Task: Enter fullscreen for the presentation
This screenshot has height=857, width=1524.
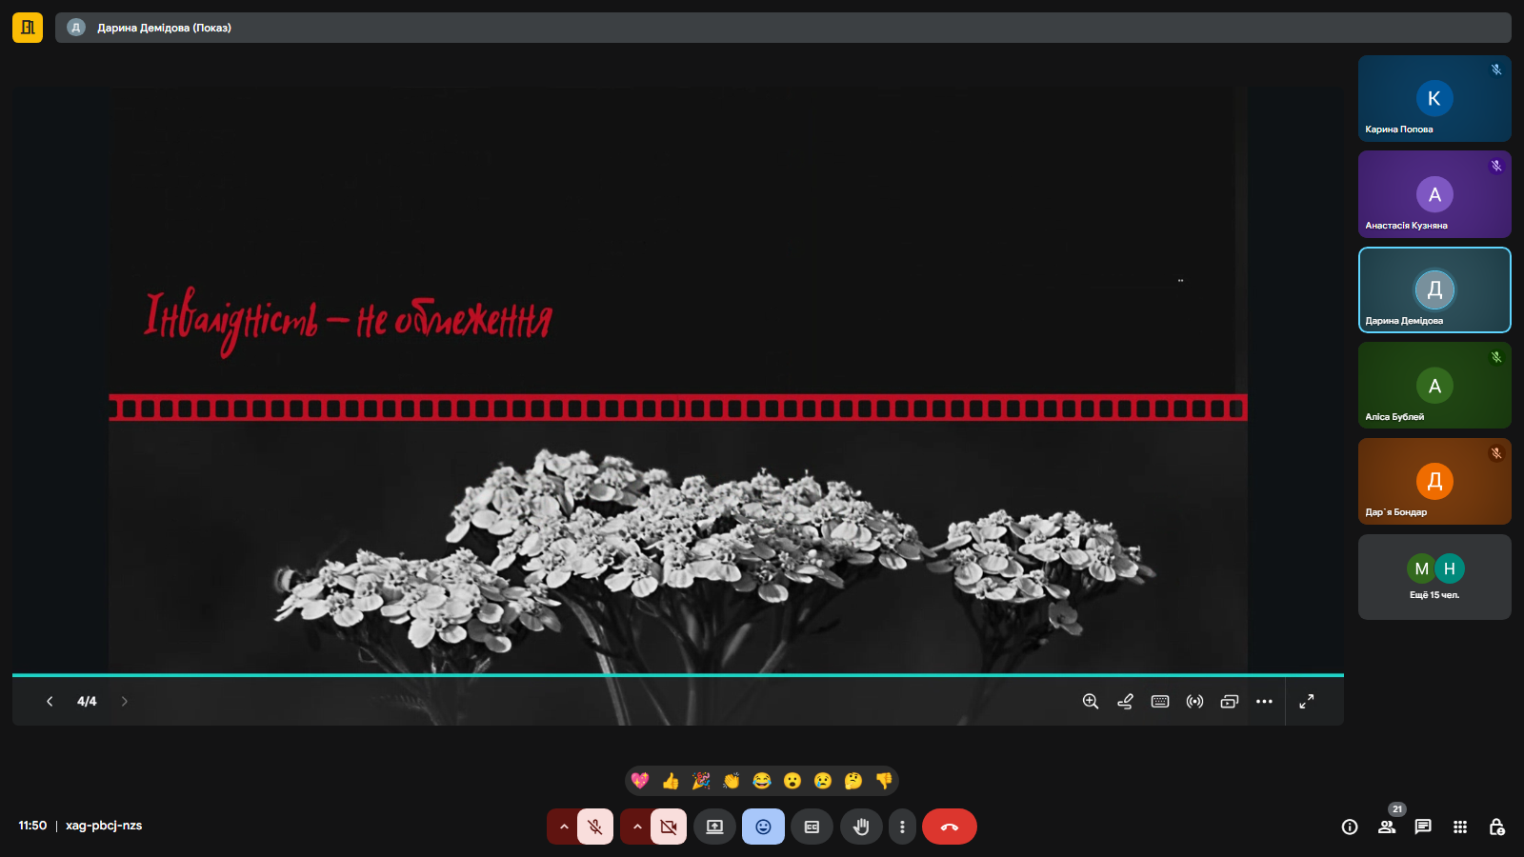Action: coord(1307,702)
